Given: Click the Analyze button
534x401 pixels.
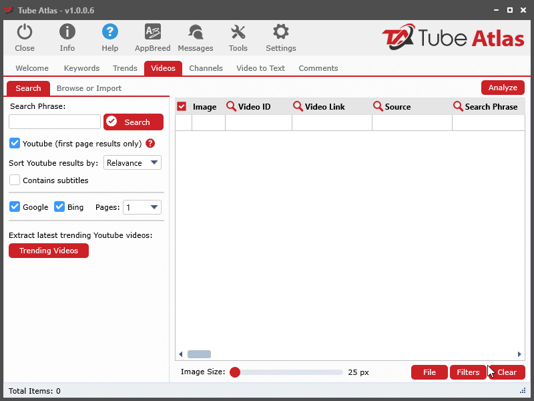Looking at the screenshot, I should tap(503, 88).
